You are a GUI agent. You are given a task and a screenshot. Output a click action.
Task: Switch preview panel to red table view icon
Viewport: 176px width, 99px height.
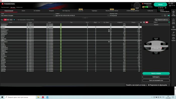pos(147,22)
